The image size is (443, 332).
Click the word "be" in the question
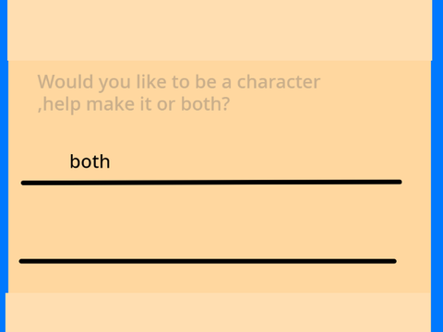click(204, 82)
